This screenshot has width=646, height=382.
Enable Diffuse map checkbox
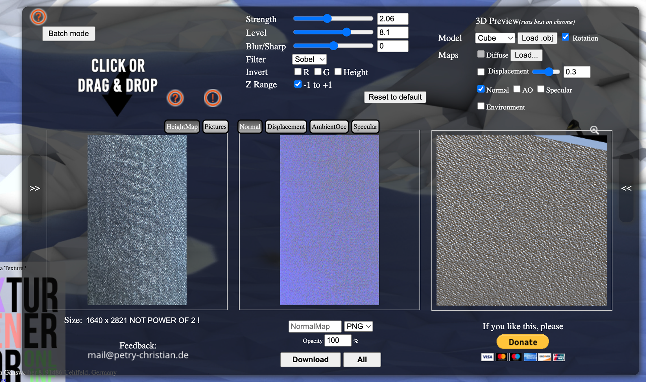click(481, 54)
